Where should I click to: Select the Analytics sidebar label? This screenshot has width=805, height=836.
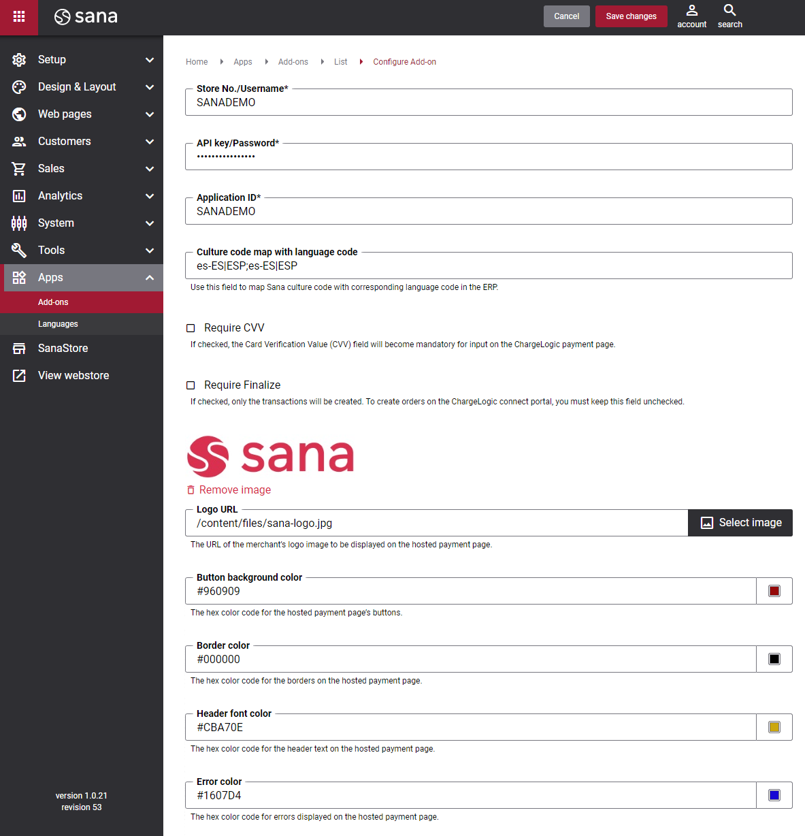click(x=60, y=196)
